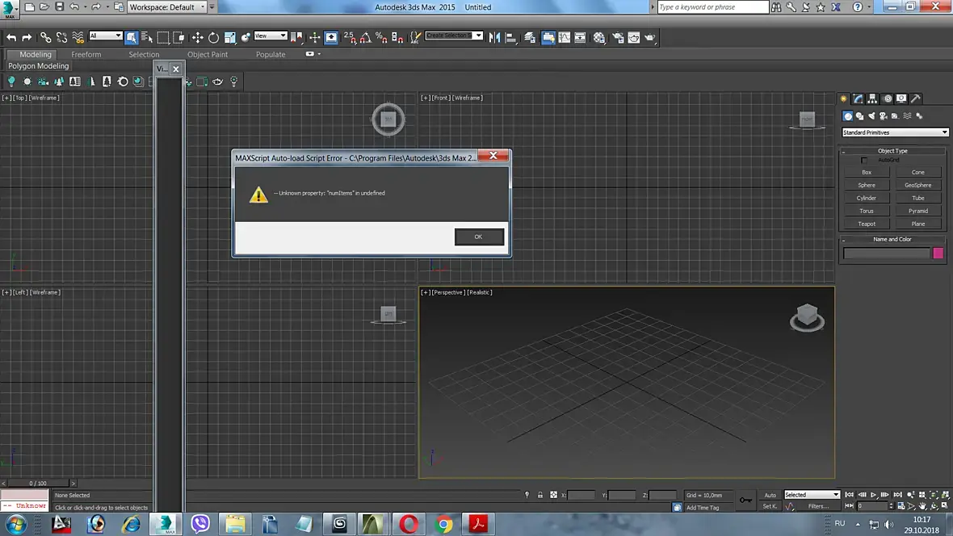
Task: Open the Hierarchy command panel tab
Action: pyautogui.click(x=873, y=98)
